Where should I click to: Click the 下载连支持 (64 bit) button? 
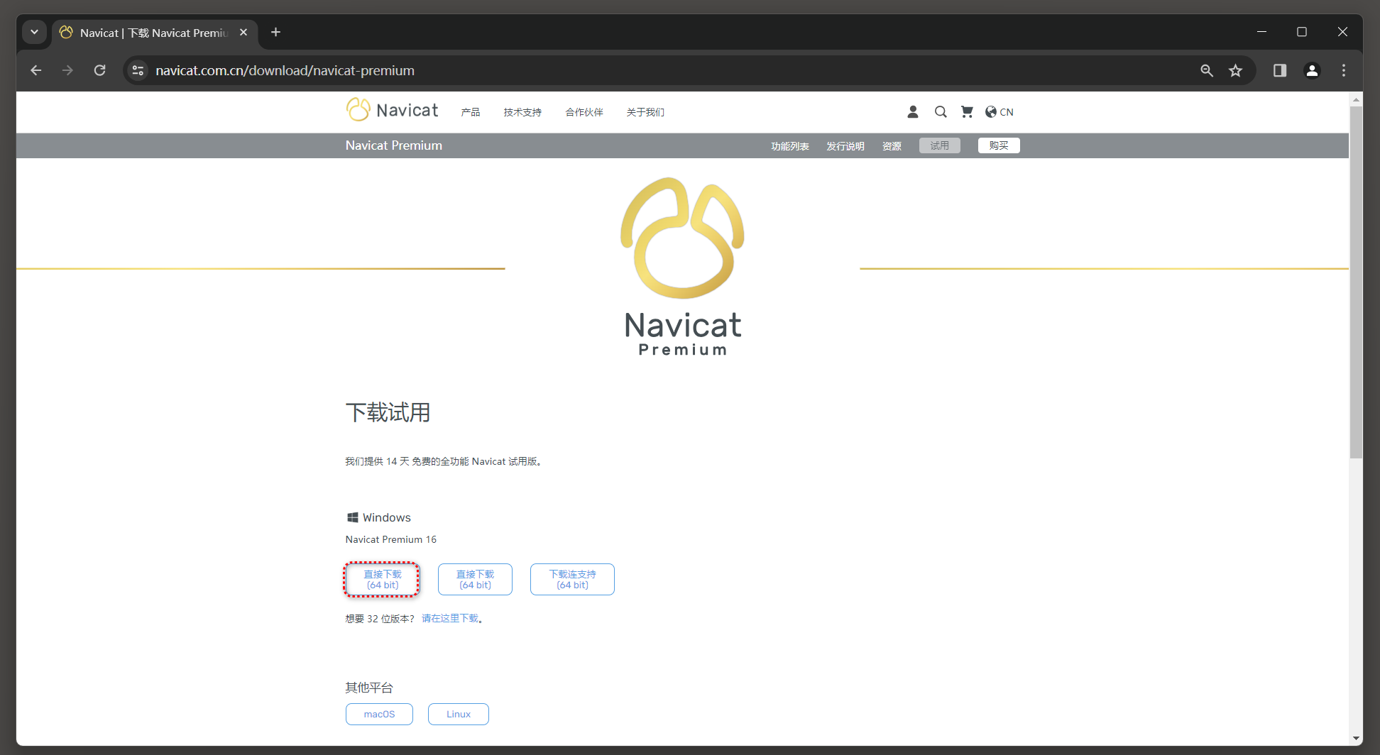pyautogui.click(x=572, y=579)
